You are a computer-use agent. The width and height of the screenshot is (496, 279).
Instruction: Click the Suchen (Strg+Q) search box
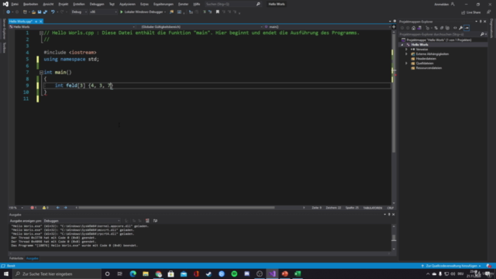(x=232, y=4)
